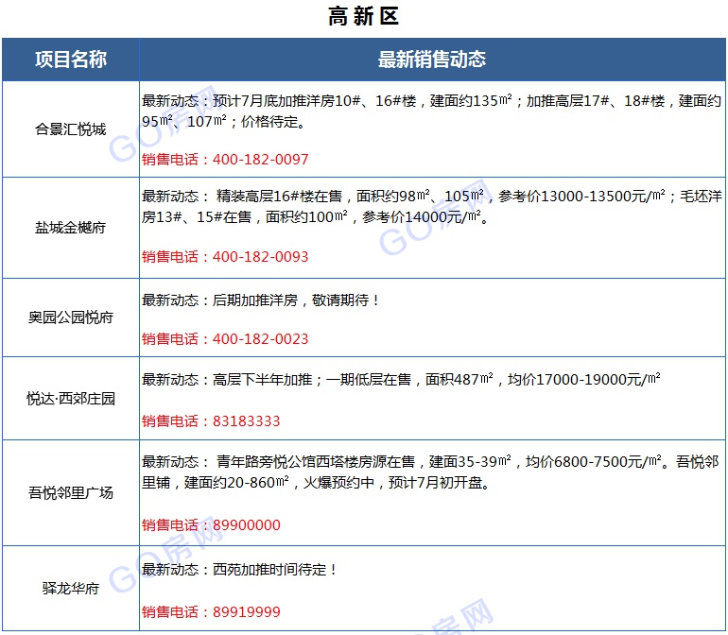Click project name 合景汇悦城
Viewport: 728px width, 635px height.
pos(71,129)
